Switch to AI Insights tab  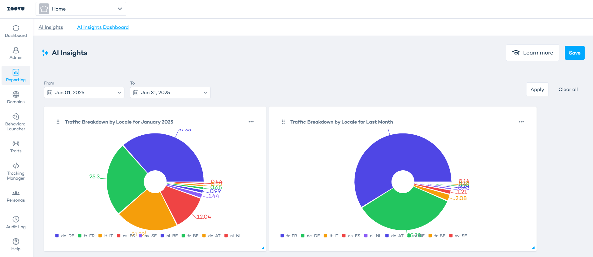coord(51,27)
